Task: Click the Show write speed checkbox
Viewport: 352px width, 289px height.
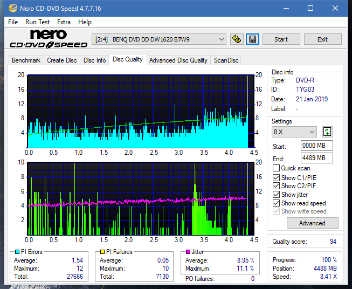Action: [276, 211]
